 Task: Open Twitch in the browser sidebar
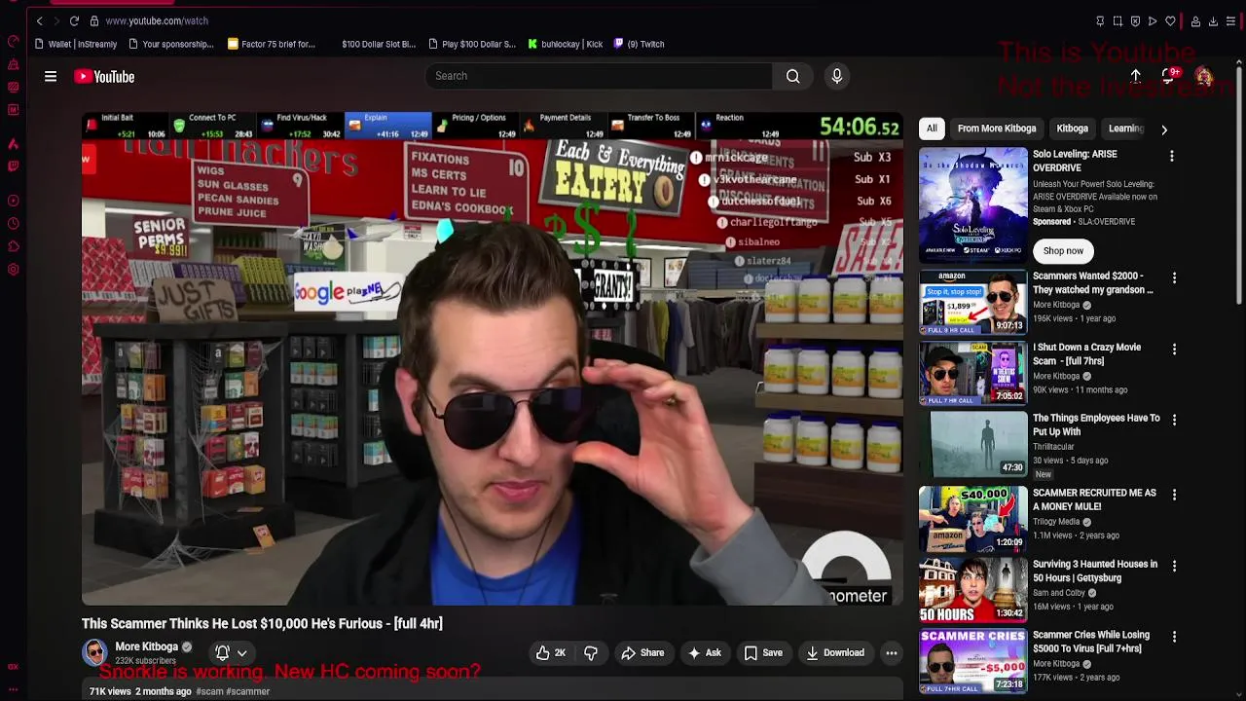(13, 166)
